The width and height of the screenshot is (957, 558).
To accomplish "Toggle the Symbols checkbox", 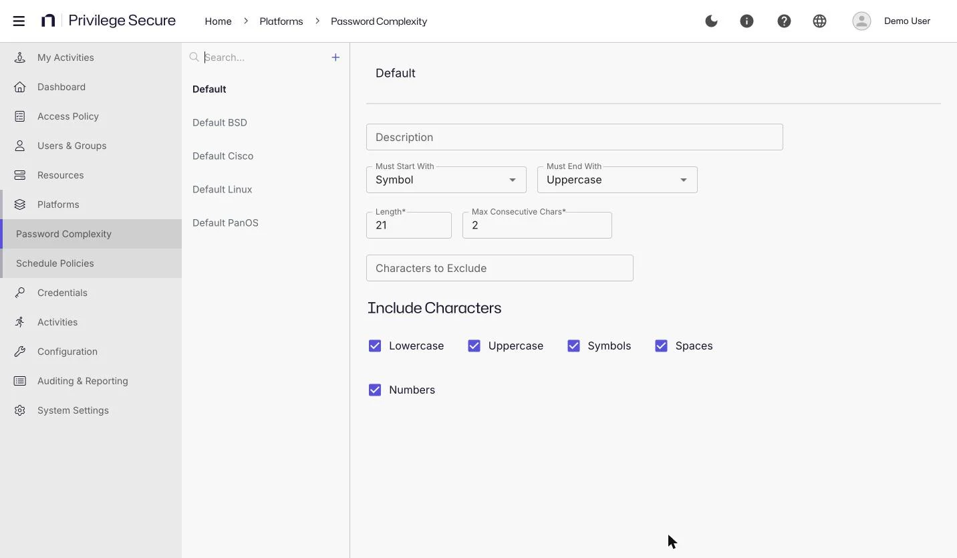I will [x=573, y=345].
